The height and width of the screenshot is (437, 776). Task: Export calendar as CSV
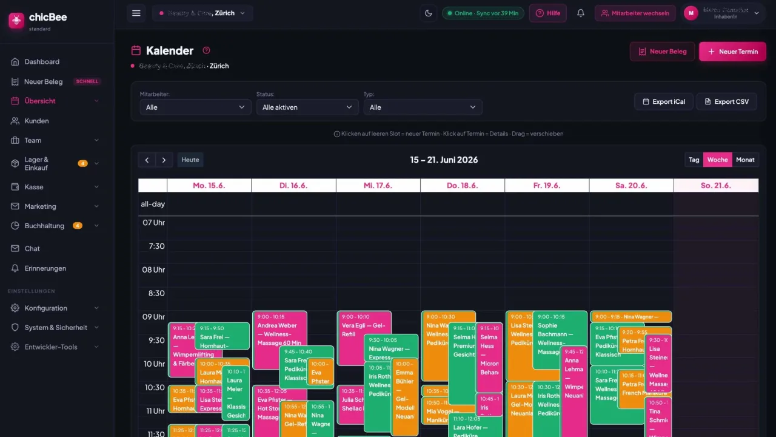[726, 101]
